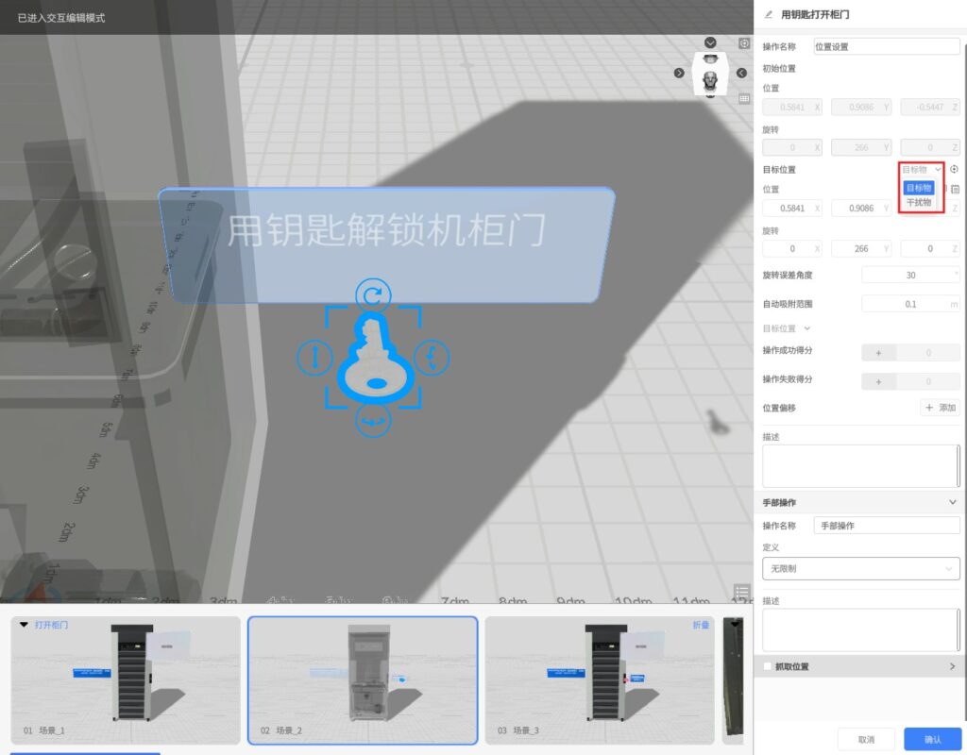Check the 抓取位置 checkbox
The image size is (967, 755).
[768, 666]
